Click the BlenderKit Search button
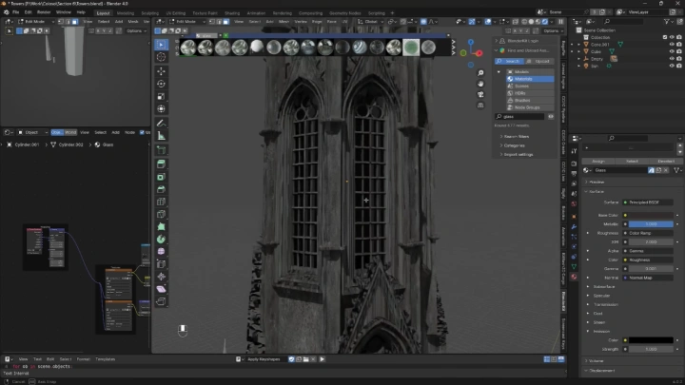The height and width of the screenshot is (385, 685). click(509, 61)
